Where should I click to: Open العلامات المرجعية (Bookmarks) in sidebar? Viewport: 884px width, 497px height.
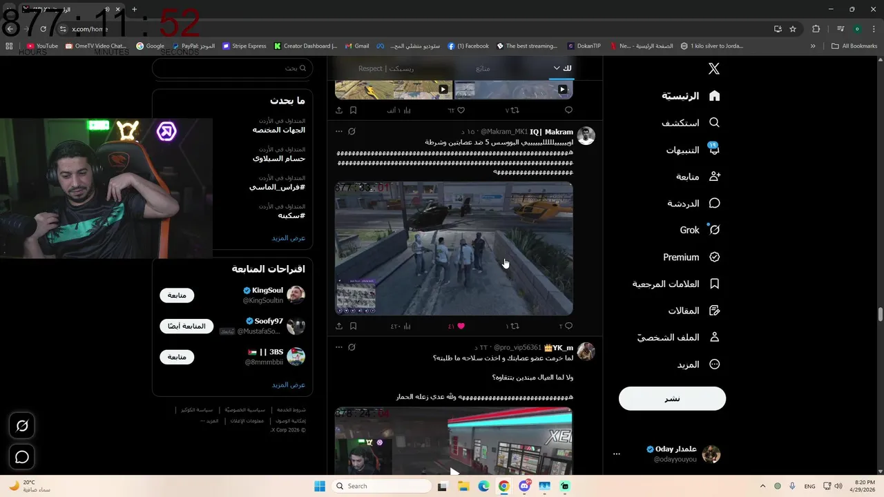point(677,284)
